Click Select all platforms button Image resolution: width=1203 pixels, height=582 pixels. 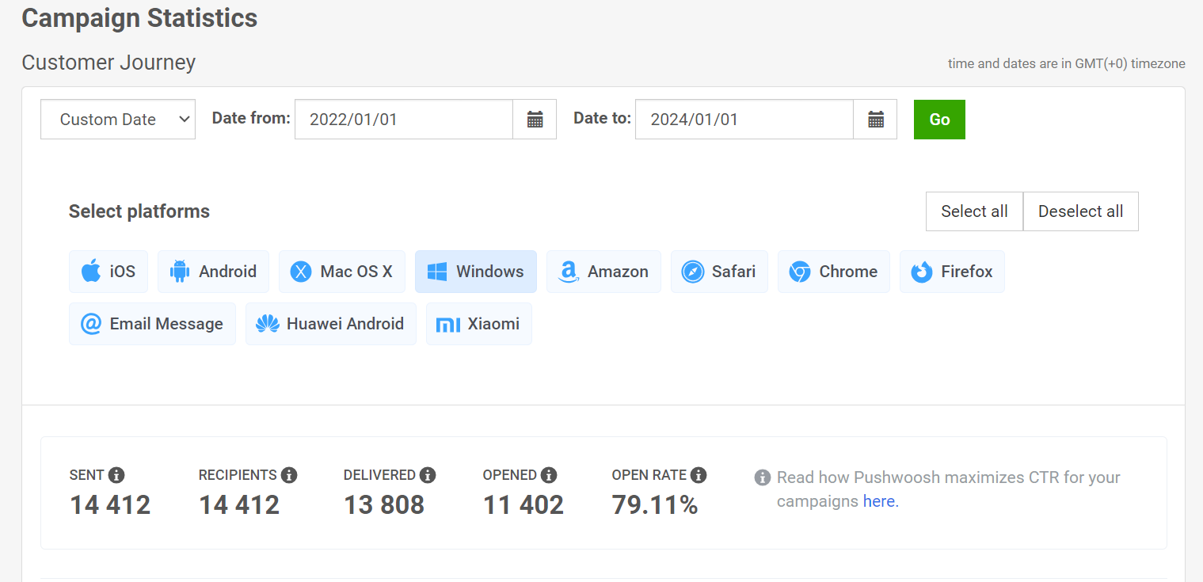pos(974,211)
